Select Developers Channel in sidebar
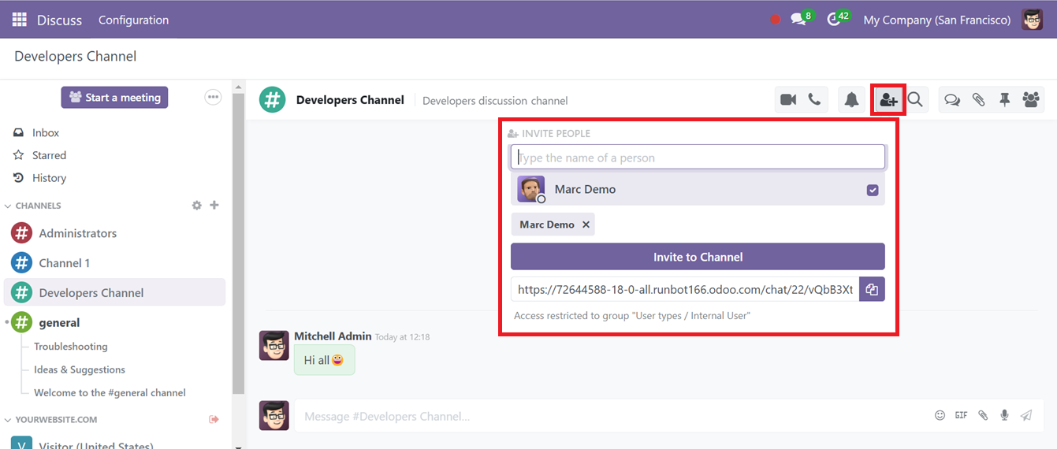Viewport: 1057px width, 449px height. click(115, 293)
